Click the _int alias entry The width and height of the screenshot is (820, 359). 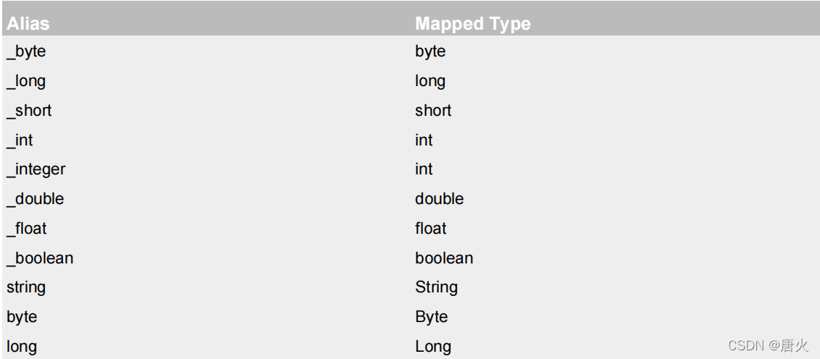pyautogui.click(x=20, y=140)
